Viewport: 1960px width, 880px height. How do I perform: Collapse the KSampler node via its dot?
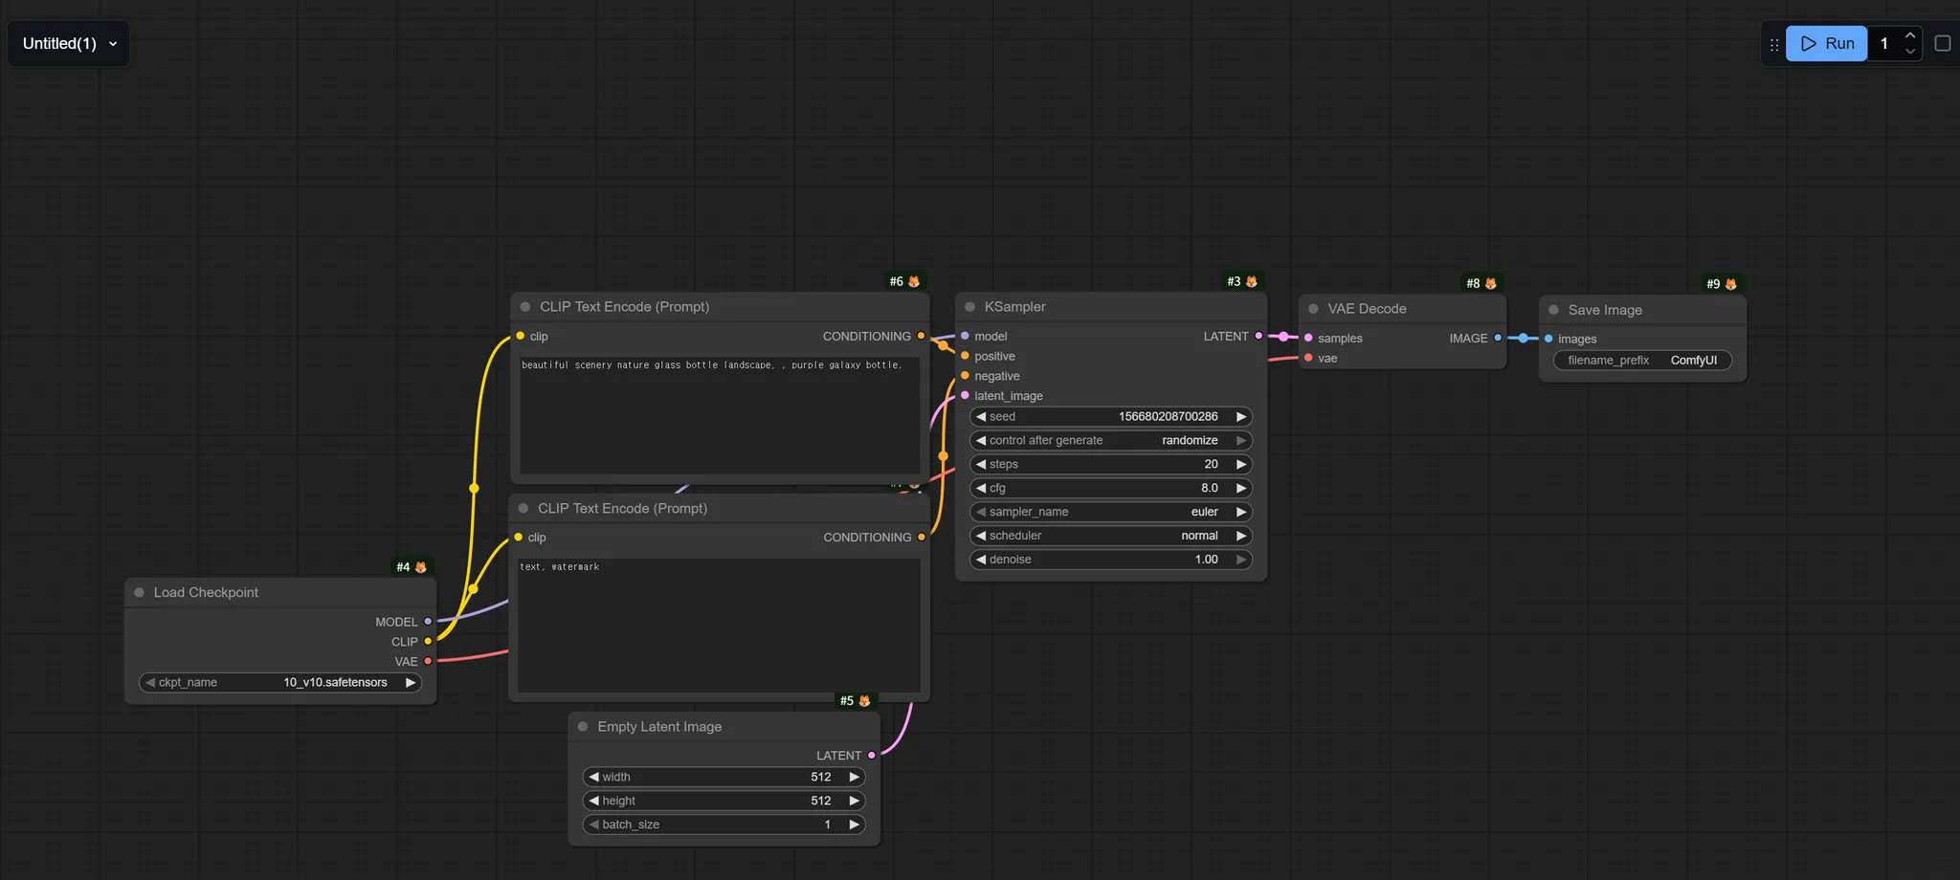click(969, 307)
